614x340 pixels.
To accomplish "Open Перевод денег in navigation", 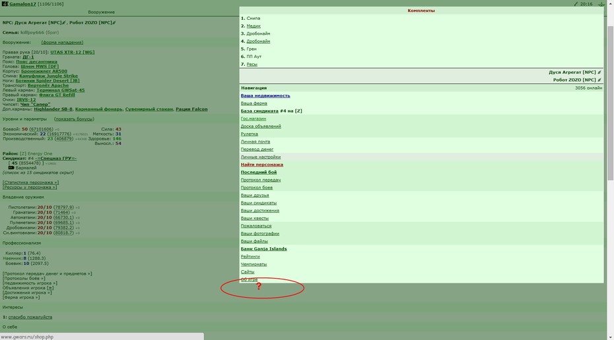I will click(257, 150).
